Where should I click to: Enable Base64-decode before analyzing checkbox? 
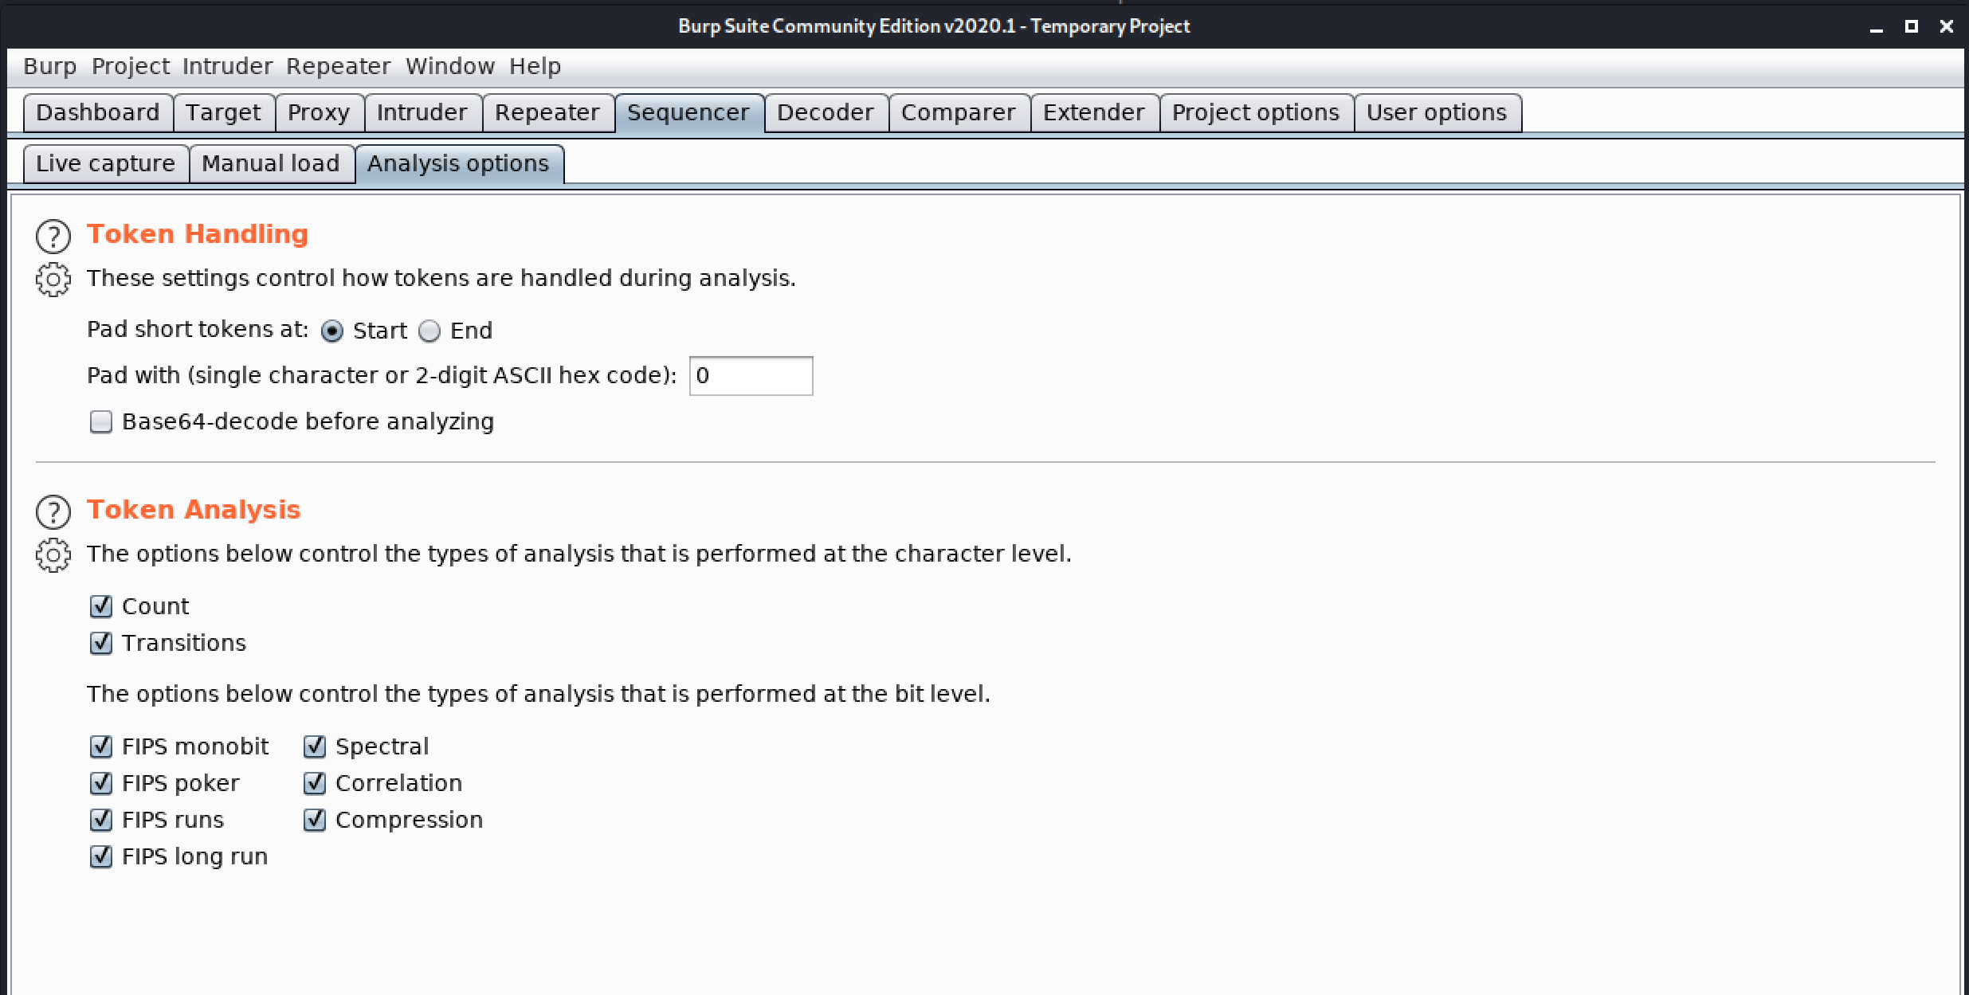click(x=101, y=421)
